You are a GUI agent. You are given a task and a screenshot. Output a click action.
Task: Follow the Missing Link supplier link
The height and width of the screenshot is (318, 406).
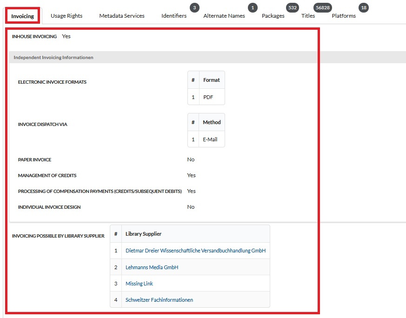point(139,284)
